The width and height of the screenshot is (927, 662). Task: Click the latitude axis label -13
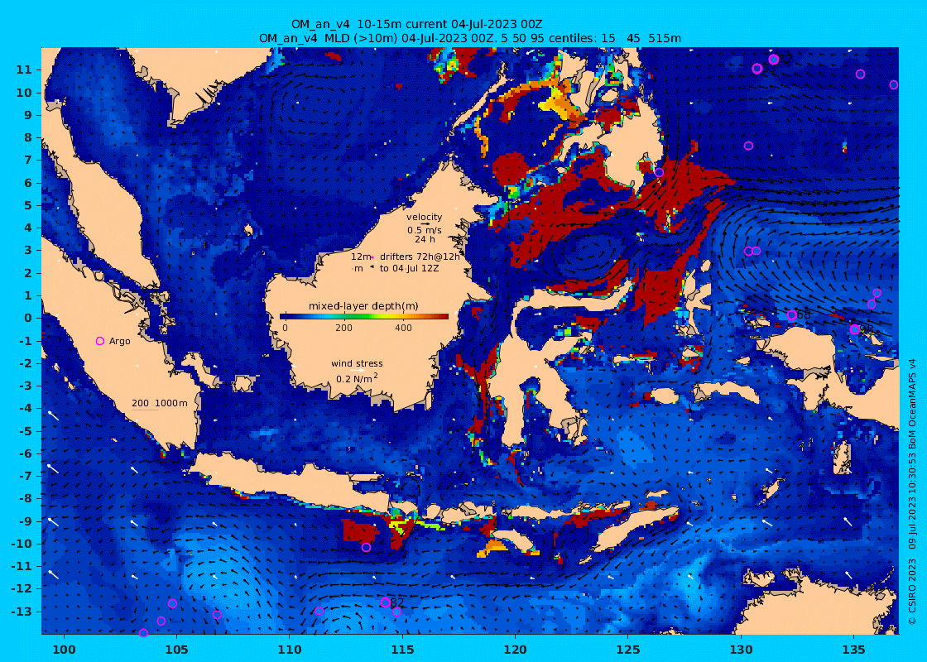22,612
